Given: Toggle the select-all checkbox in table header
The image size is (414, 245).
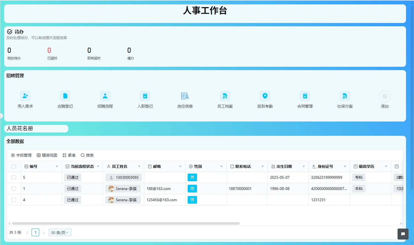Looking at the screenshot, I should point(14,166).
